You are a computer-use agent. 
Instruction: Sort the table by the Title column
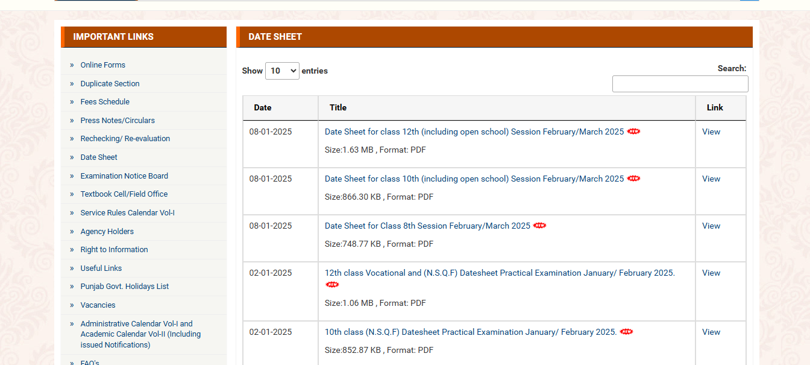click(338, 107)
